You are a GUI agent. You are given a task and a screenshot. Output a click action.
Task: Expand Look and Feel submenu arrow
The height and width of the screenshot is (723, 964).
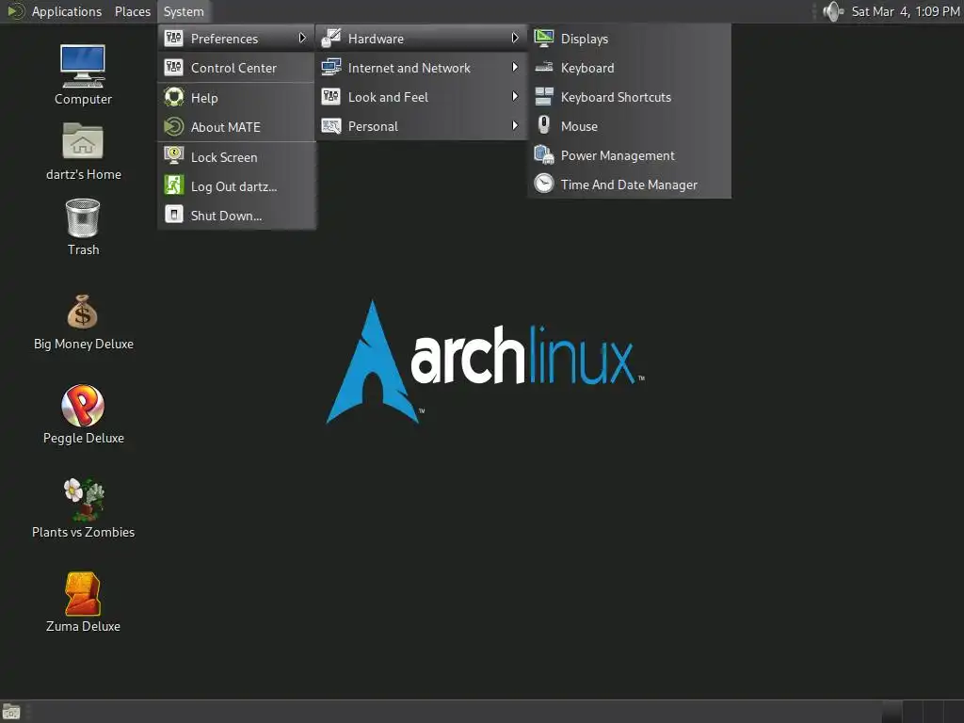pyautogui.click(x=515, y=97)
